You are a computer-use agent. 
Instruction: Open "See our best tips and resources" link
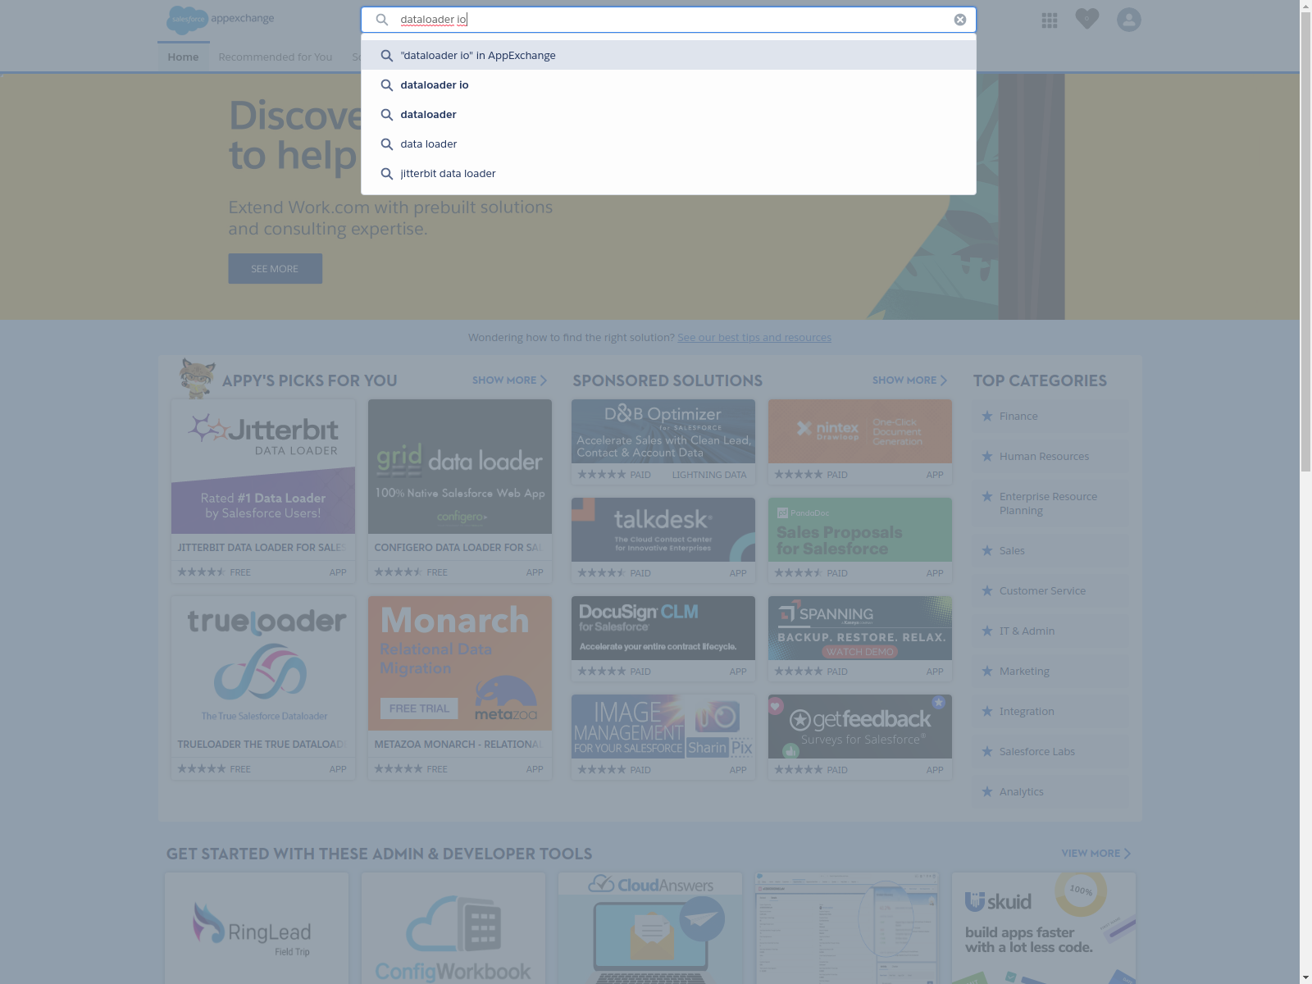tap(754, 337)
